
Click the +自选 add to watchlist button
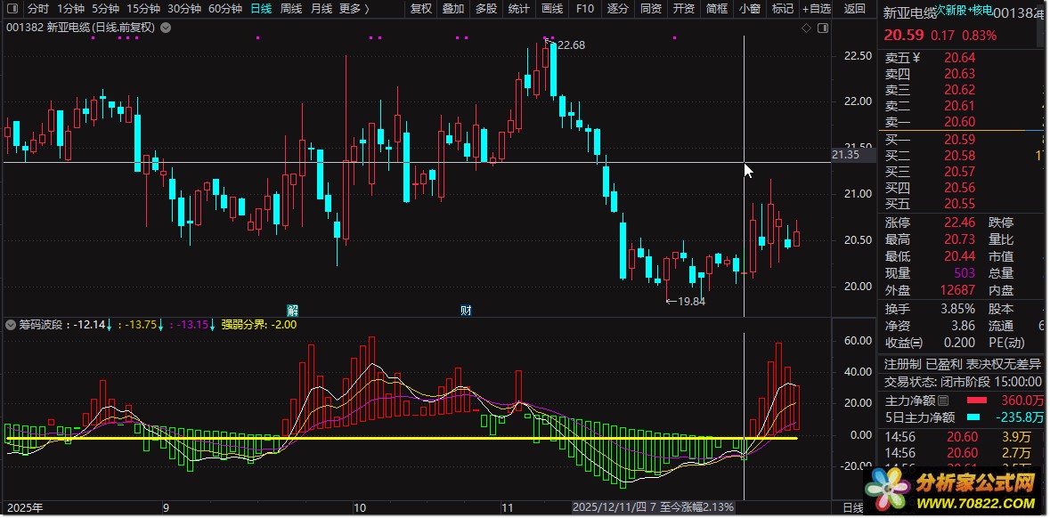(x=817, y=9)
